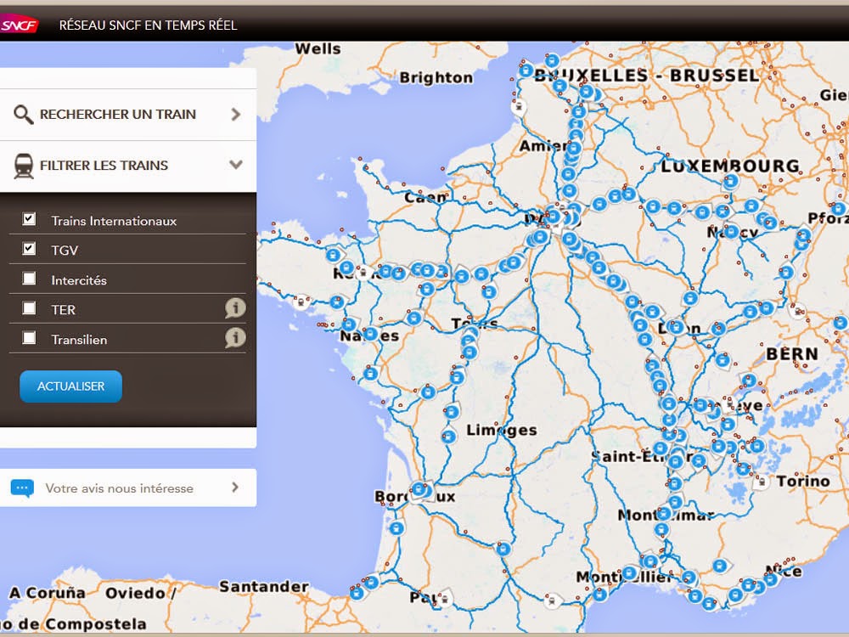Click the Trains Internationaux label

click(114, 221)
